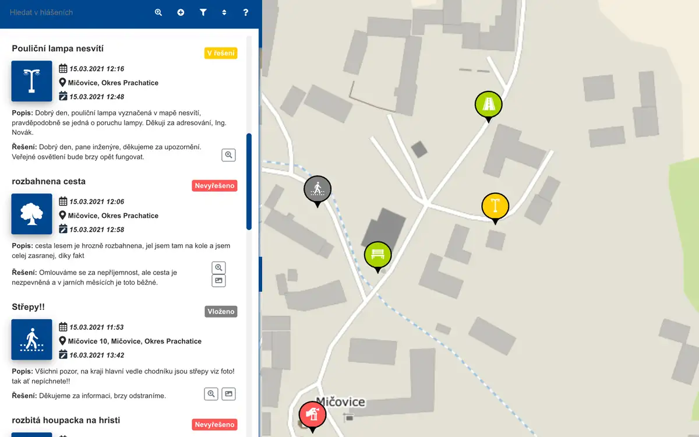Click the search magnifier icon in header

pyautogui.click(x=158, y=12)
